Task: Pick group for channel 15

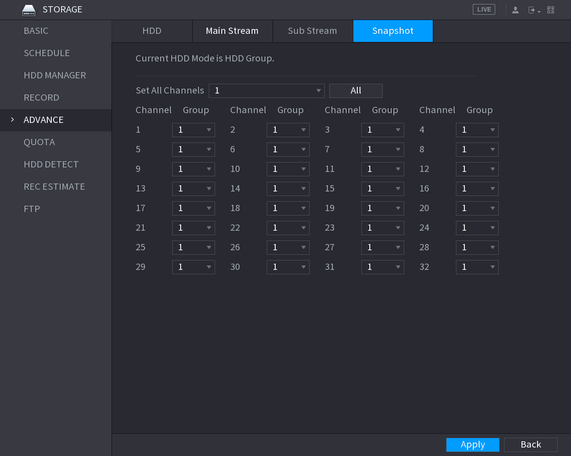Action: click(x=383, y=188)
